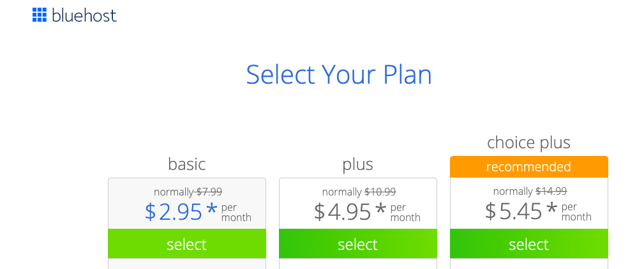644x269 pixels.
Task: Click the Select Your Plan heading
Action: click(x=339, y=75)
